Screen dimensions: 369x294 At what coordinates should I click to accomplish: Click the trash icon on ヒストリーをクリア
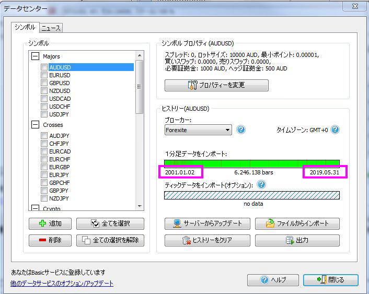tap(187, 240)
